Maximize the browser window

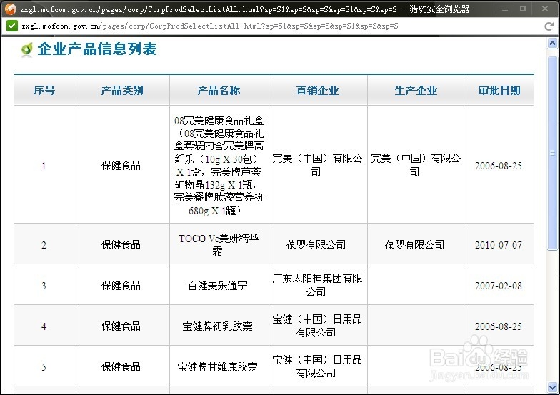click(523, 9)
